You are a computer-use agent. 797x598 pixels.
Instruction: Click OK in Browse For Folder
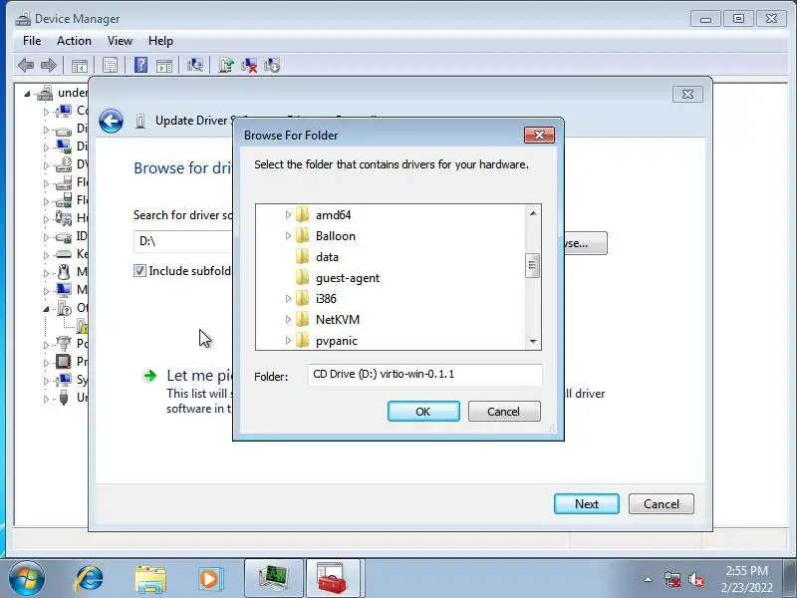(x=423, y=411)
